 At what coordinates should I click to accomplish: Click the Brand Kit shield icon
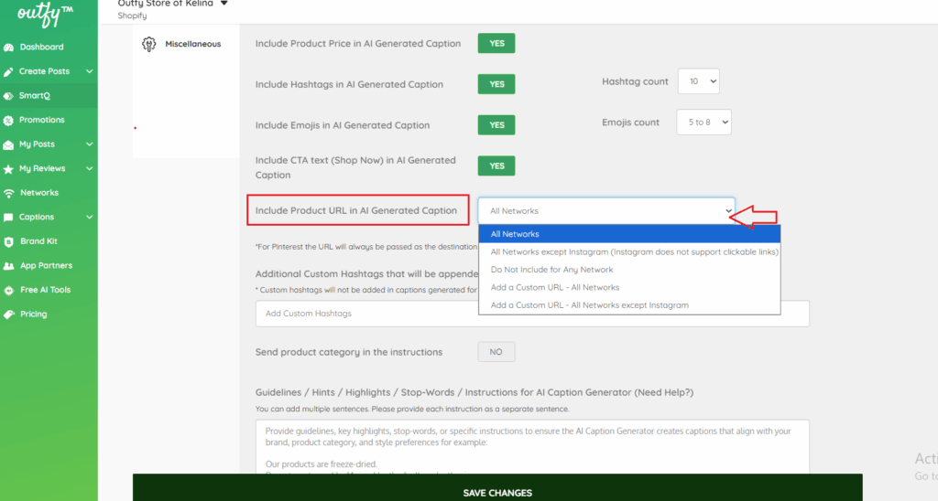point(9,241)
